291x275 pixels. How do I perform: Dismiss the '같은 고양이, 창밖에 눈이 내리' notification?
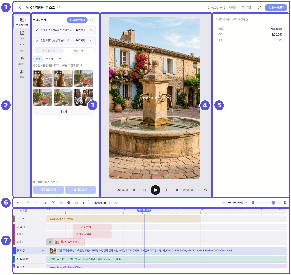pyautogui.click(x=91, y=40)
